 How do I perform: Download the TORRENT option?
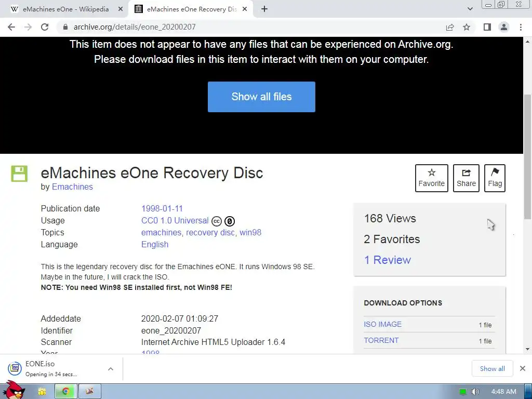381,340
